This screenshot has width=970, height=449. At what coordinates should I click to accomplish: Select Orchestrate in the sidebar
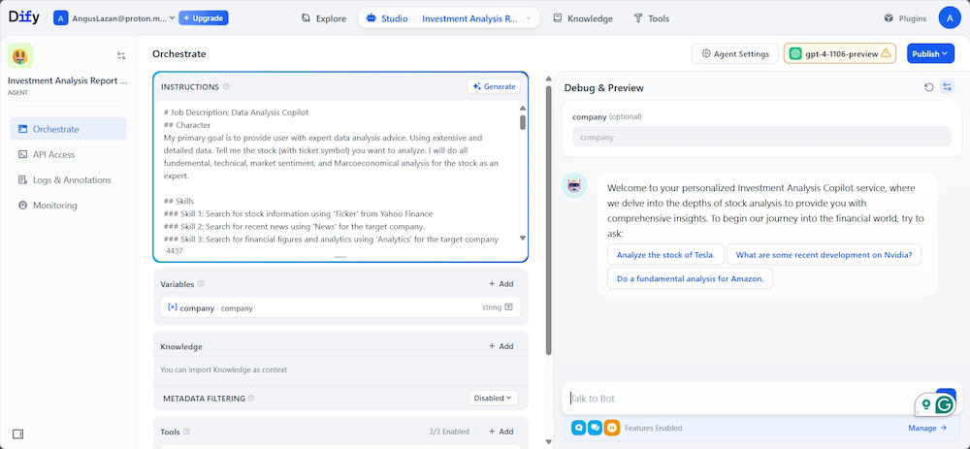tap(68, 129)
